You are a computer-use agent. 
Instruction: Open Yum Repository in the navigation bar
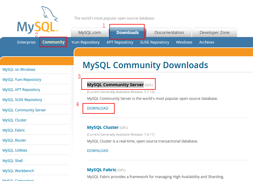coord(86,42)
